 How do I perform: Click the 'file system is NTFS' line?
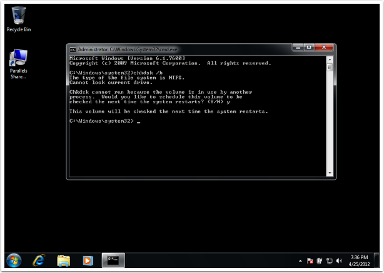[127, 78]
